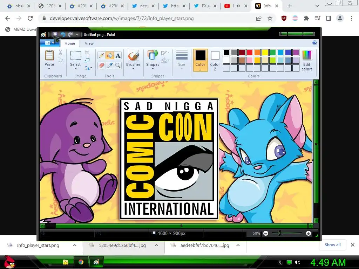Redo the action in Paint quick access toolbar
This screenshot has width=359, height=269.
pyautogui.click(x=70, y=35)
